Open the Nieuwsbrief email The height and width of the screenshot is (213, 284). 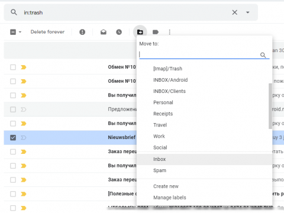(122, 137)
